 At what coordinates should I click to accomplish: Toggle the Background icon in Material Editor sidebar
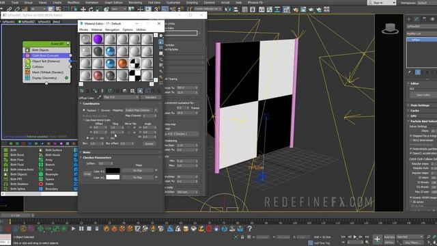[161, 47]
